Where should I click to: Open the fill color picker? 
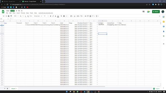click(x=61, y=16)
